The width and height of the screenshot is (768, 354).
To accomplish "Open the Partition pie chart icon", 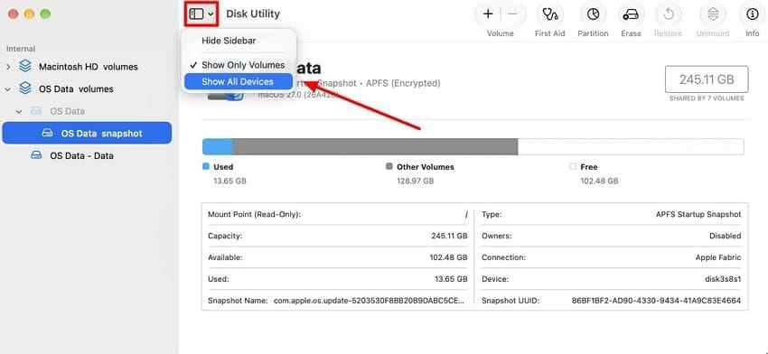I will pos(593,14).
